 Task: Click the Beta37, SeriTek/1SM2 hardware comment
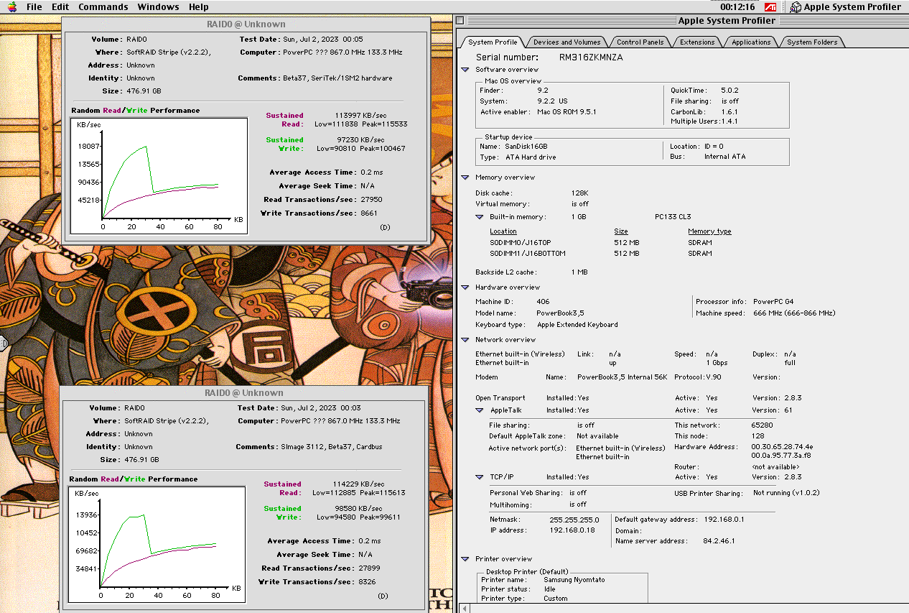(x=337, y=78)
